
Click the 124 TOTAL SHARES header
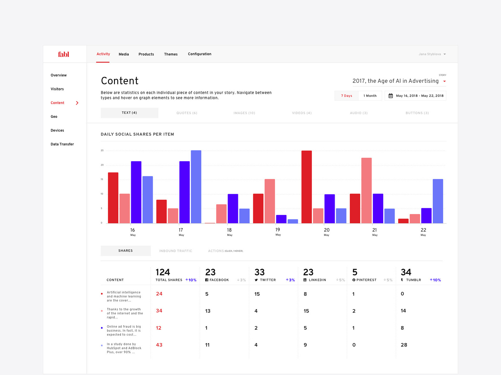point(169,275)
